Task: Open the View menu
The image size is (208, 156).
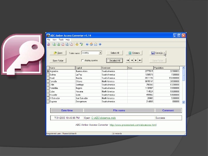Action: [54, 40]
